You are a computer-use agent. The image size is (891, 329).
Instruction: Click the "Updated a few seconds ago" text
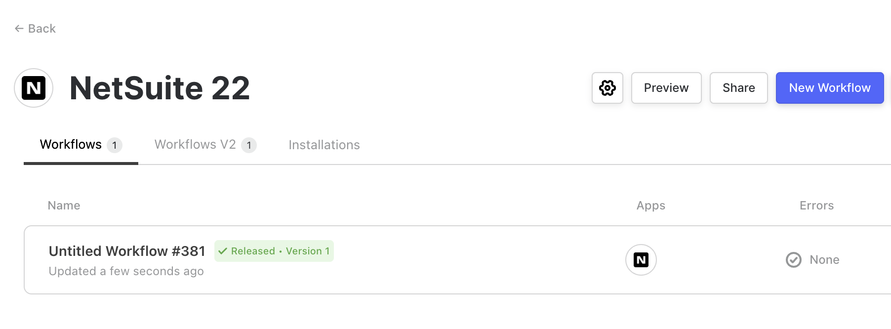(x=126, y=271)
